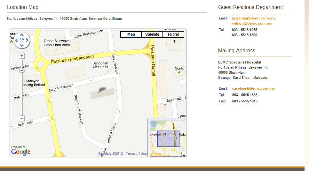309x171 pixels.
Task: Click the Google logo on the map
Action: (21, 152)
